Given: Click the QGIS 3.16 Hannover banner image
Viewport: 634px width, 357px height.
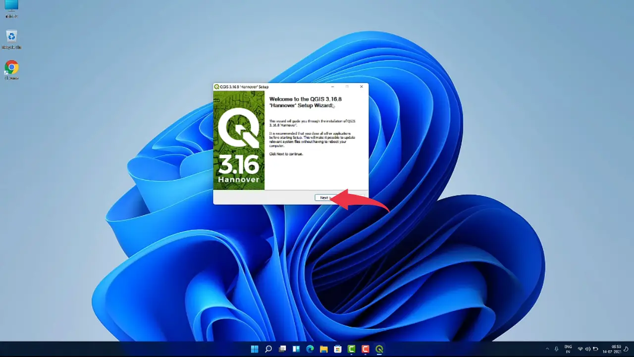Looking at the screenshot, I should point(239,140).
